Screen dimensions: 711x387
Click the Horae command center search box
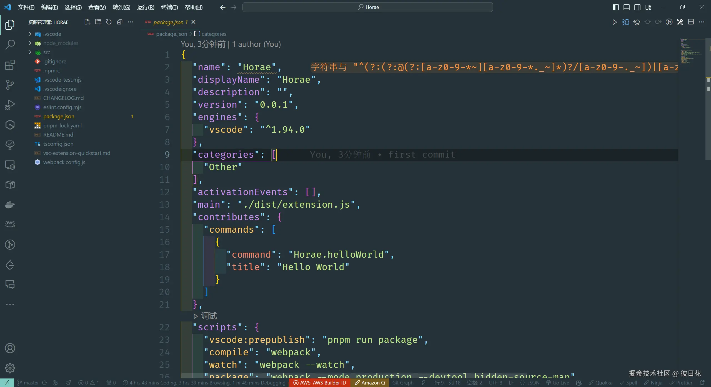pos(367,7)
